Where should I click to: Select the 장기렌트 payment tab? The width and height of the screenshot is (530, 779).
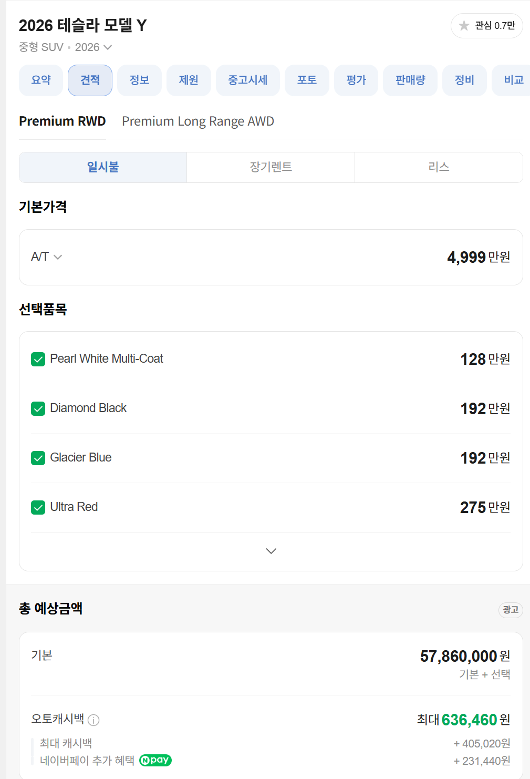(271, 167)
